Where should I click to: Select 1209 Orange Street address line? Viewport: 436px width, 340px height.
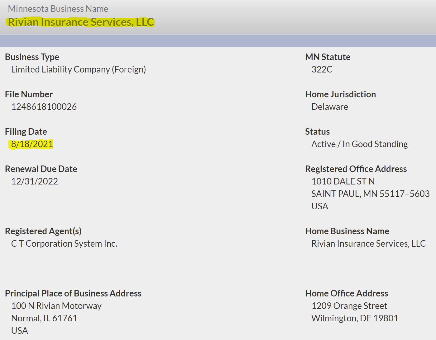click(x=349, y=306)
